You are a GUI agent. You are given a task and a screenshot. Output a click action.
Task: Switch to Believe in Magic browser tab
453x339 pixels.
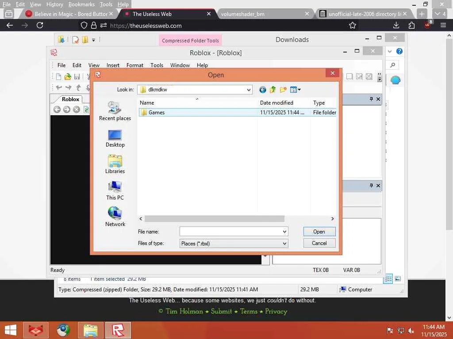(x=71, y=14)
